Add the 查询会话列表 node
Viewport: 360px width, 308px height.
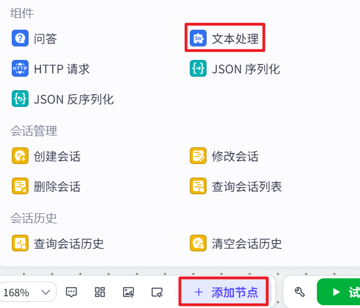pos(236,186)
